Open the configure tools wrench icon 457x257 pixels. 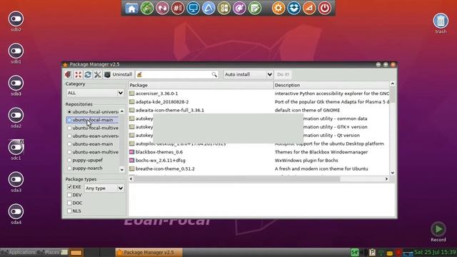97,74
